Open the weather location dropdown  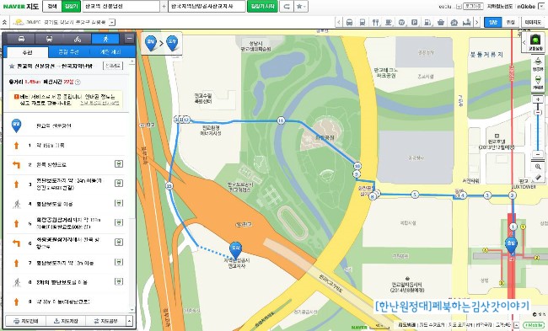tap(112, 23)
